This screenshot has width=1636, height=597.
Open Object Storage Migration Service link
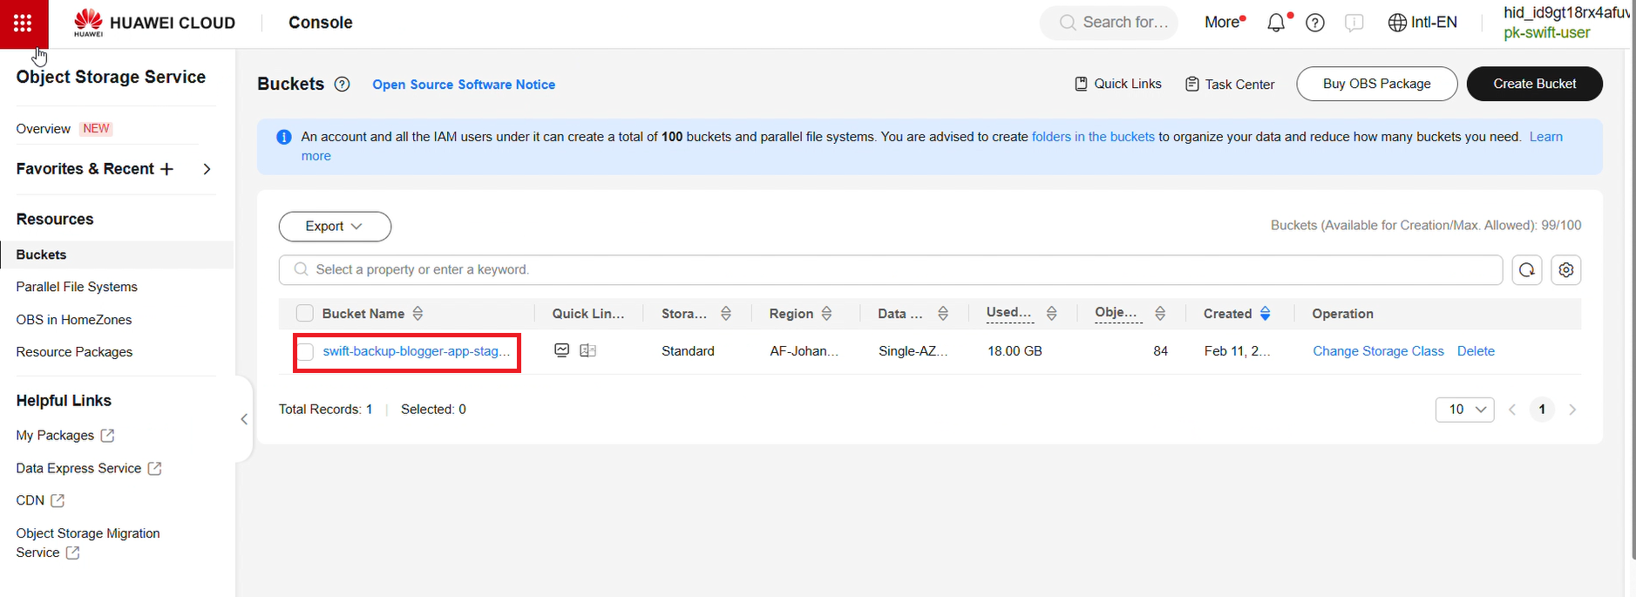88,543
